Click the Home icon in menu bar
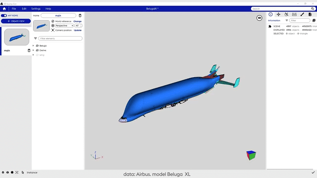 (x=4, y=9)
